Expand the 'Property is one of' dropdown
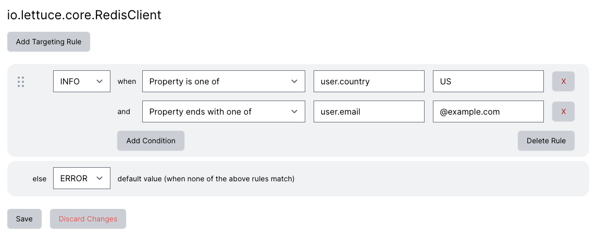The image size is (597, 236). tap(223, 81)
